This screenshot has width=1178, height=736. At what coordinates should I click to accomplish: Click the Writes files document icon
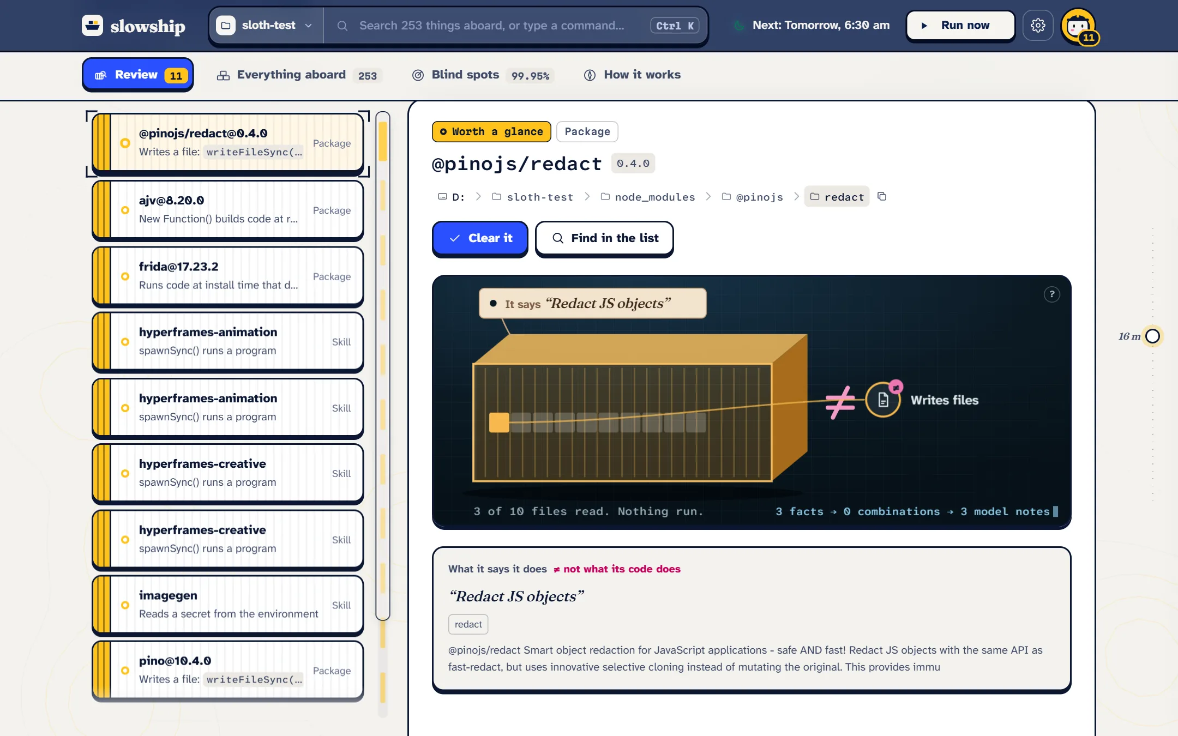point(883,400)
